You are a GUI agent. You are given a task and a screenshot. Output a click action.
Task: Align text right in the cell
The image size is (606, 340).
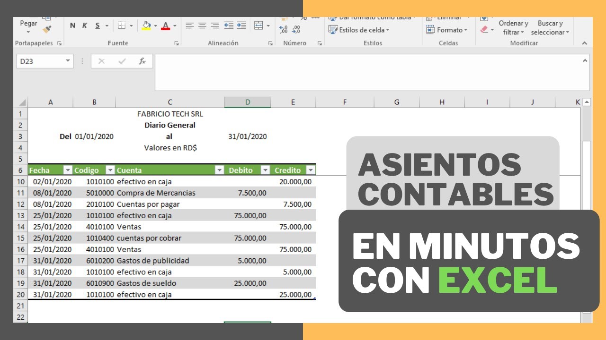tap(214, 25)
